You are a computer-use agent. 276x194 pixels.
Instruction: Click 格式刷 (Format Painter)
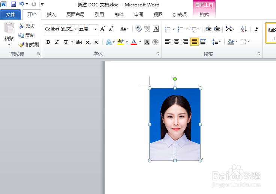pyautogui.click(x=29, y=45)
